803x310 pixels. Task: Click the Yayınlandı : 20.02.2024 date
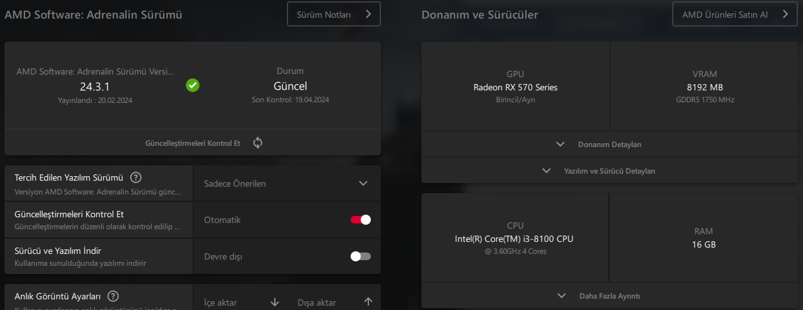tap(95, 100)
